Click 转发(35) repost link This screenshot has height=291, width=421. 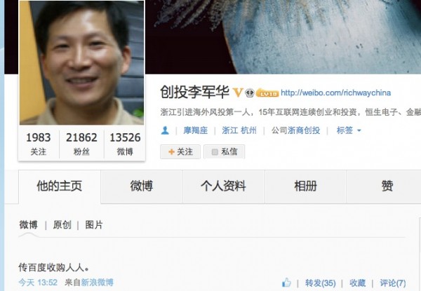click(321, 283)
